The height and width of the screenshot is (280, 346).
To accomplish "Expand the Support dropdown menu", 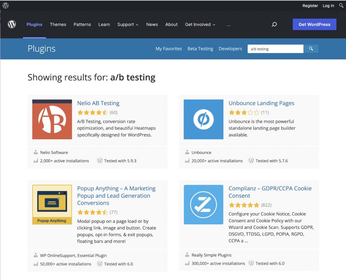I will click(128, 25).
